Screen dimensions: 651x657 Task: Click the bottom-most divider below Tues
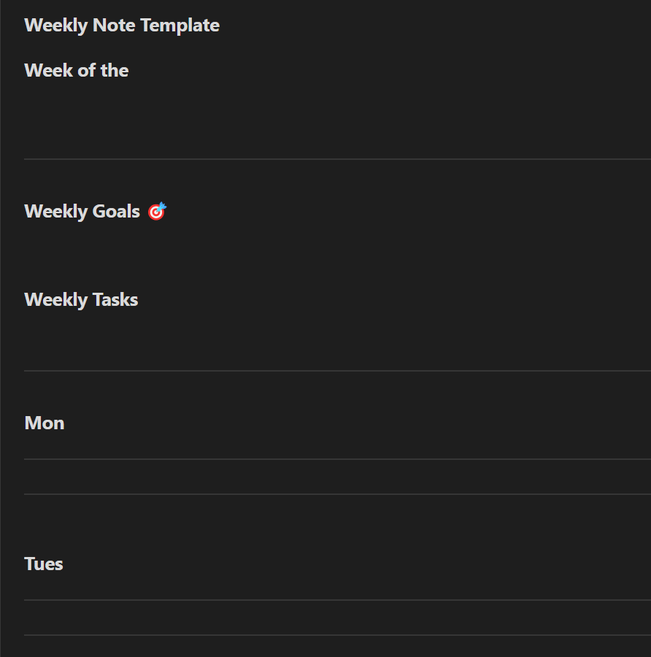[x=336, y=635]
